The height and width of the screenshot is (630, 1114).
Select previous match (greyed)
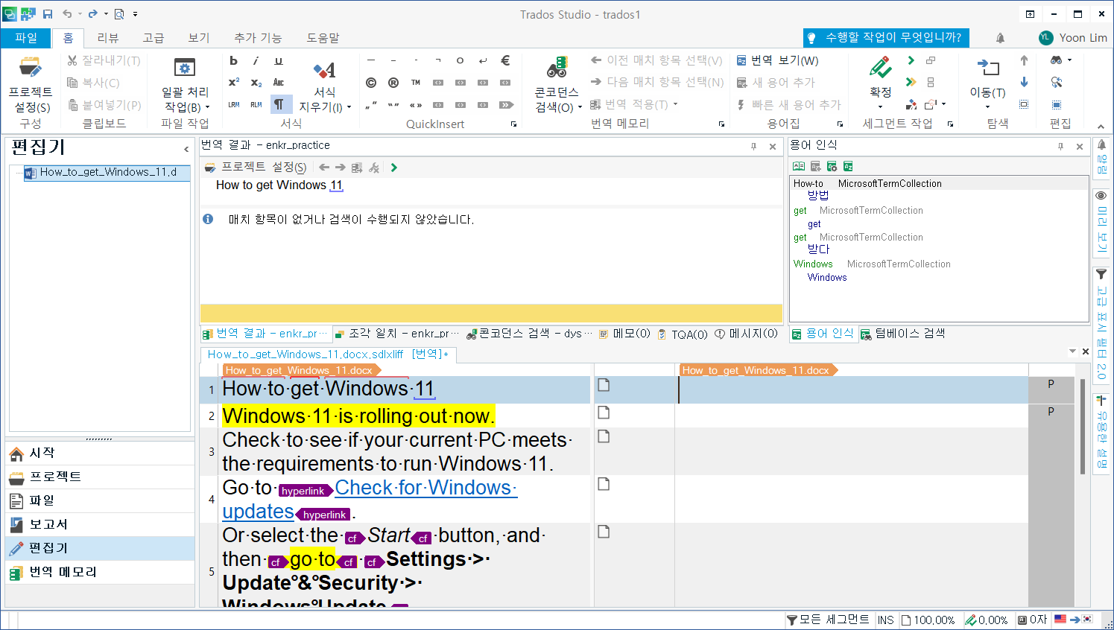pos(656,60)
